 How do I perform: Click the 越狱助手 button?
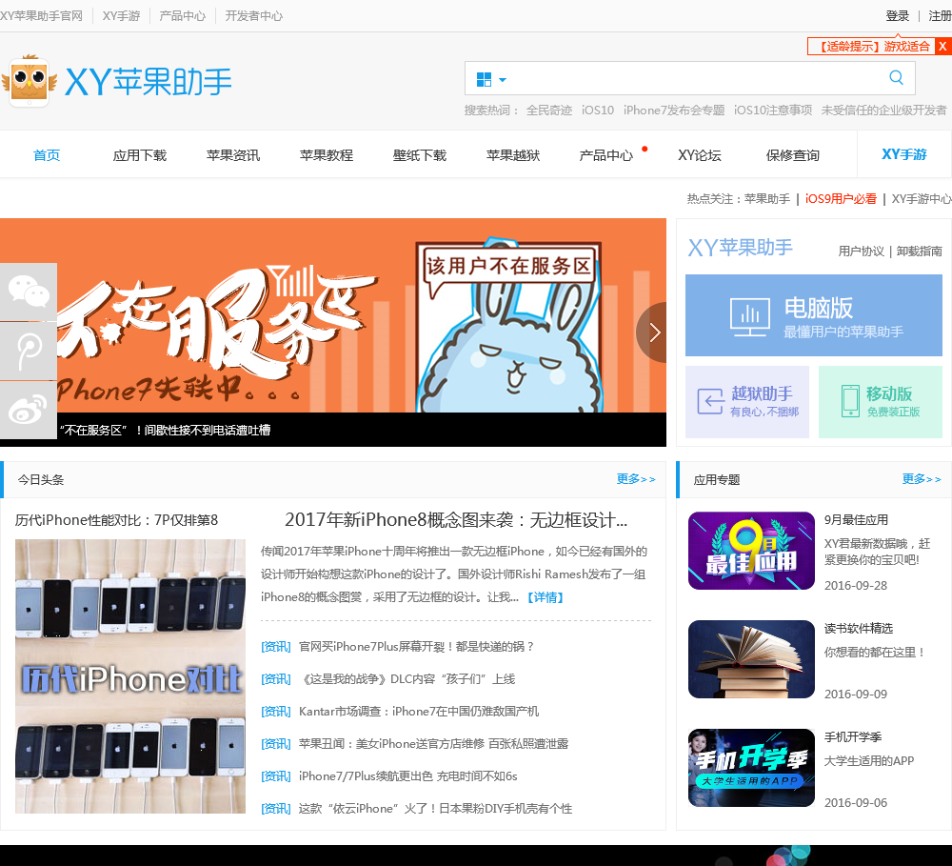coord(746,402)
